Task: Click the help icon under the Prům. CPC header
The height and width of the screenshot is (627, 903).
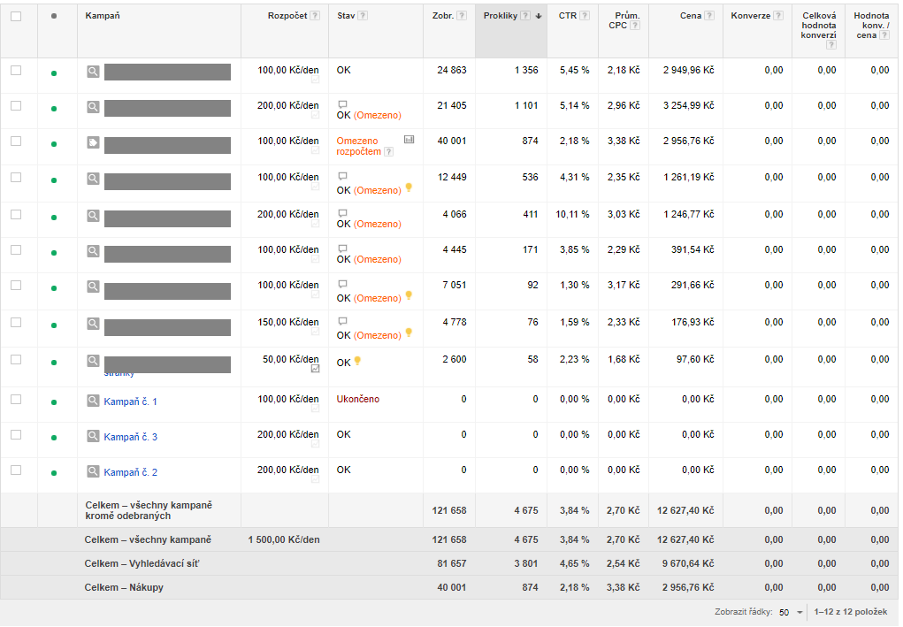Action: 634,26
